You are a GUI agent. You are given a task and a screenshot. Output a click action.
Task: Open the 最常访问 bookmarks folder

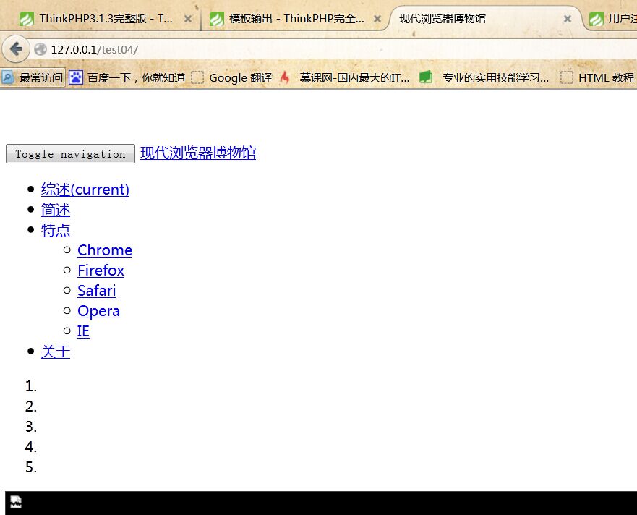(33, 77)
